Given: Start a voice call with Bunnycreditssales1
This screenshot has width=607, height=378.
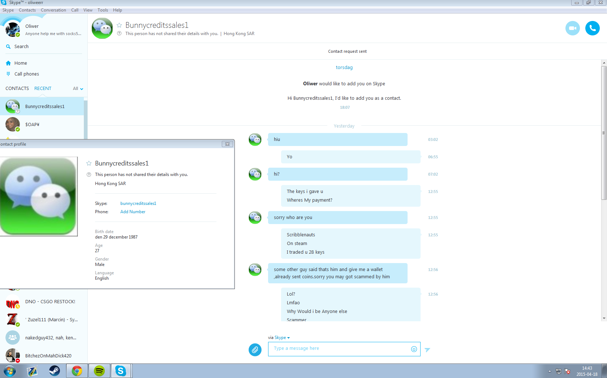Looking at the screenshot, I should [593, 28].
